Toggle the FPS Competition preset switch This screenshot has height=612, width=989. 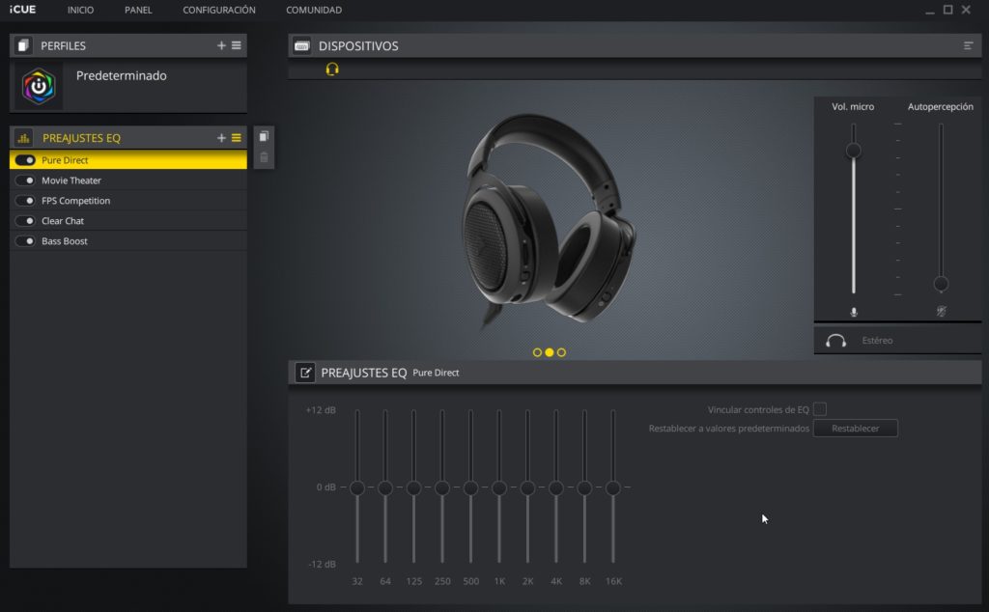[25, 201]
